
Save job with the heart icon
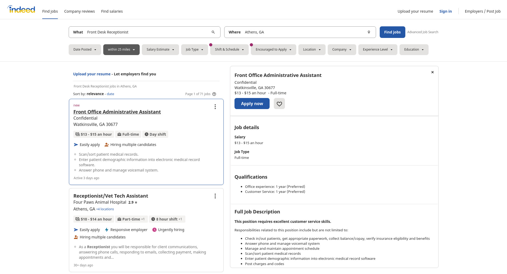279,104
